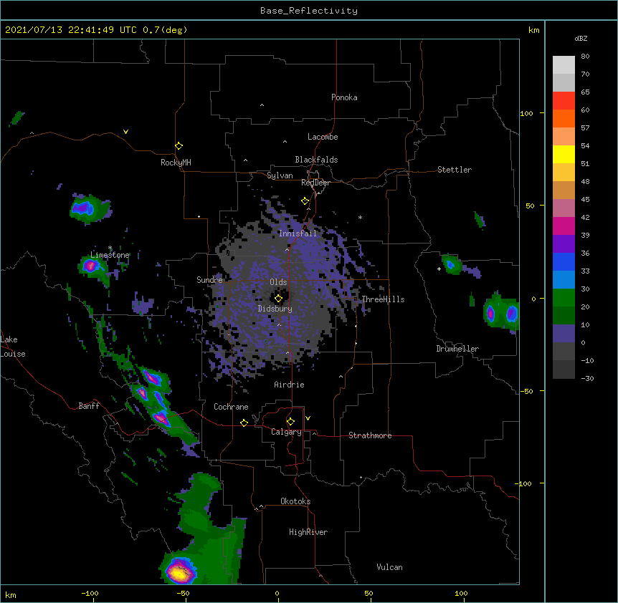Click the Vulcan city label
This screenshot has height=603, width=618.
389,567
